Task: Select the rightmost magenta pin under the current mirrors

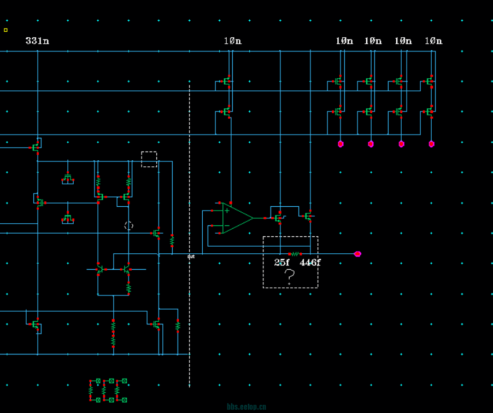Action: 431,144
